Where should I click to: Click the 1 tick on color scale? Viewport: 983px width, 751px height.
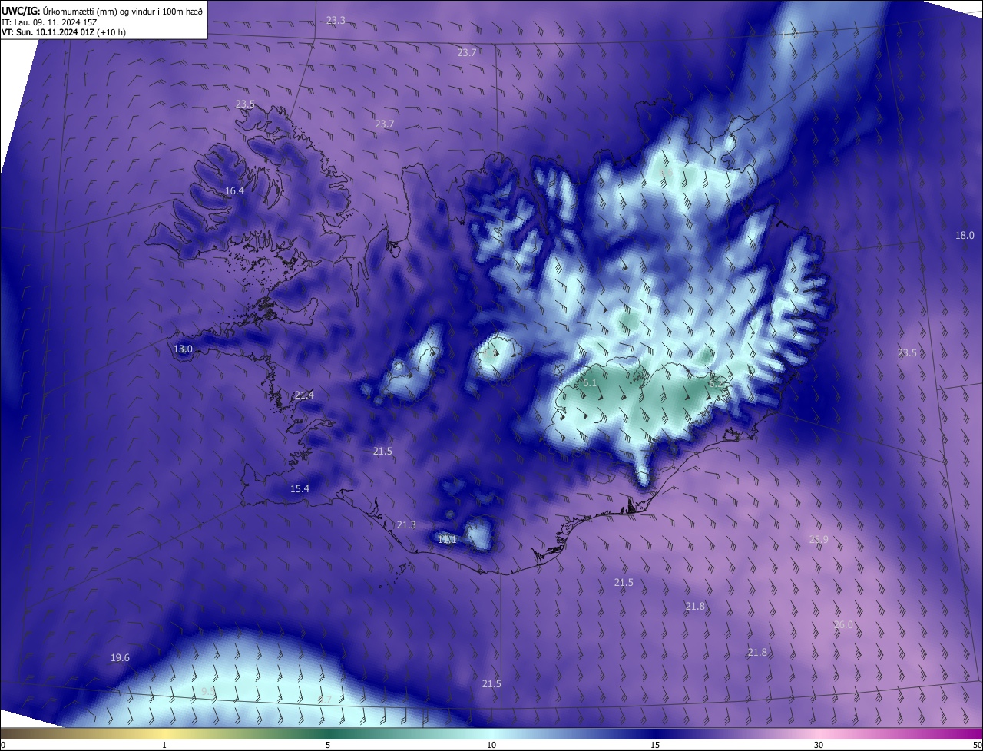pyautogui.click(x=164, y=745)
